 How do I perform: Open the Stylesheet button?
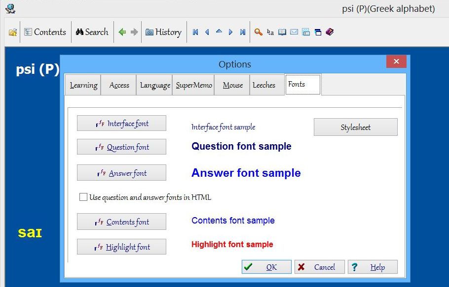tap(355, 128)
